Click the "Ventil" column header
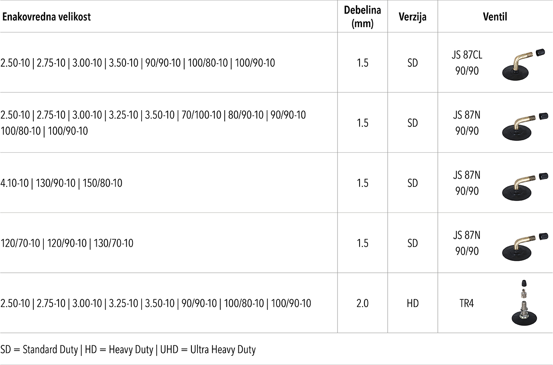 [x=495, y=17]
